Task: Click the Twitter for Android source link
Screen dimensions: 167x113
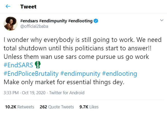Action: click(x=67, y=93)
